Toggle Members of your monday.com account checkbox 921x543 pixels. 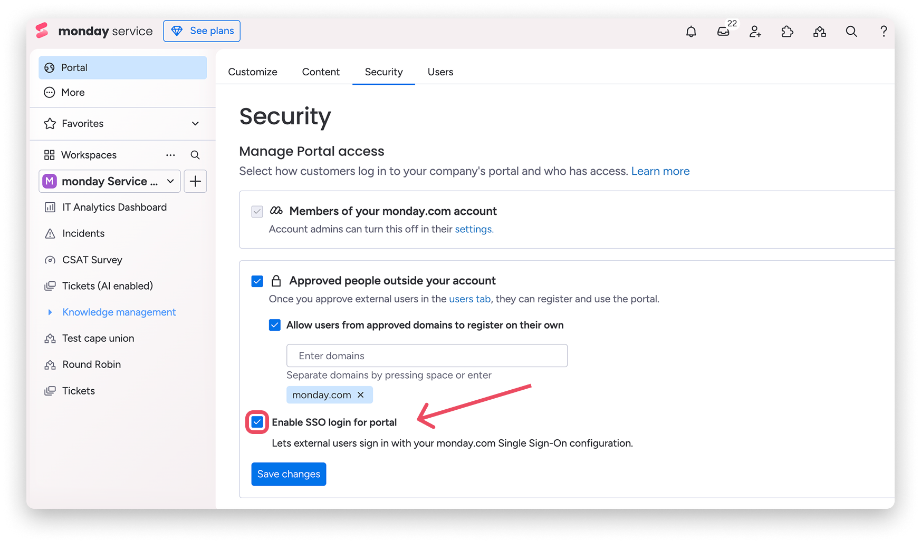(257, 212)
